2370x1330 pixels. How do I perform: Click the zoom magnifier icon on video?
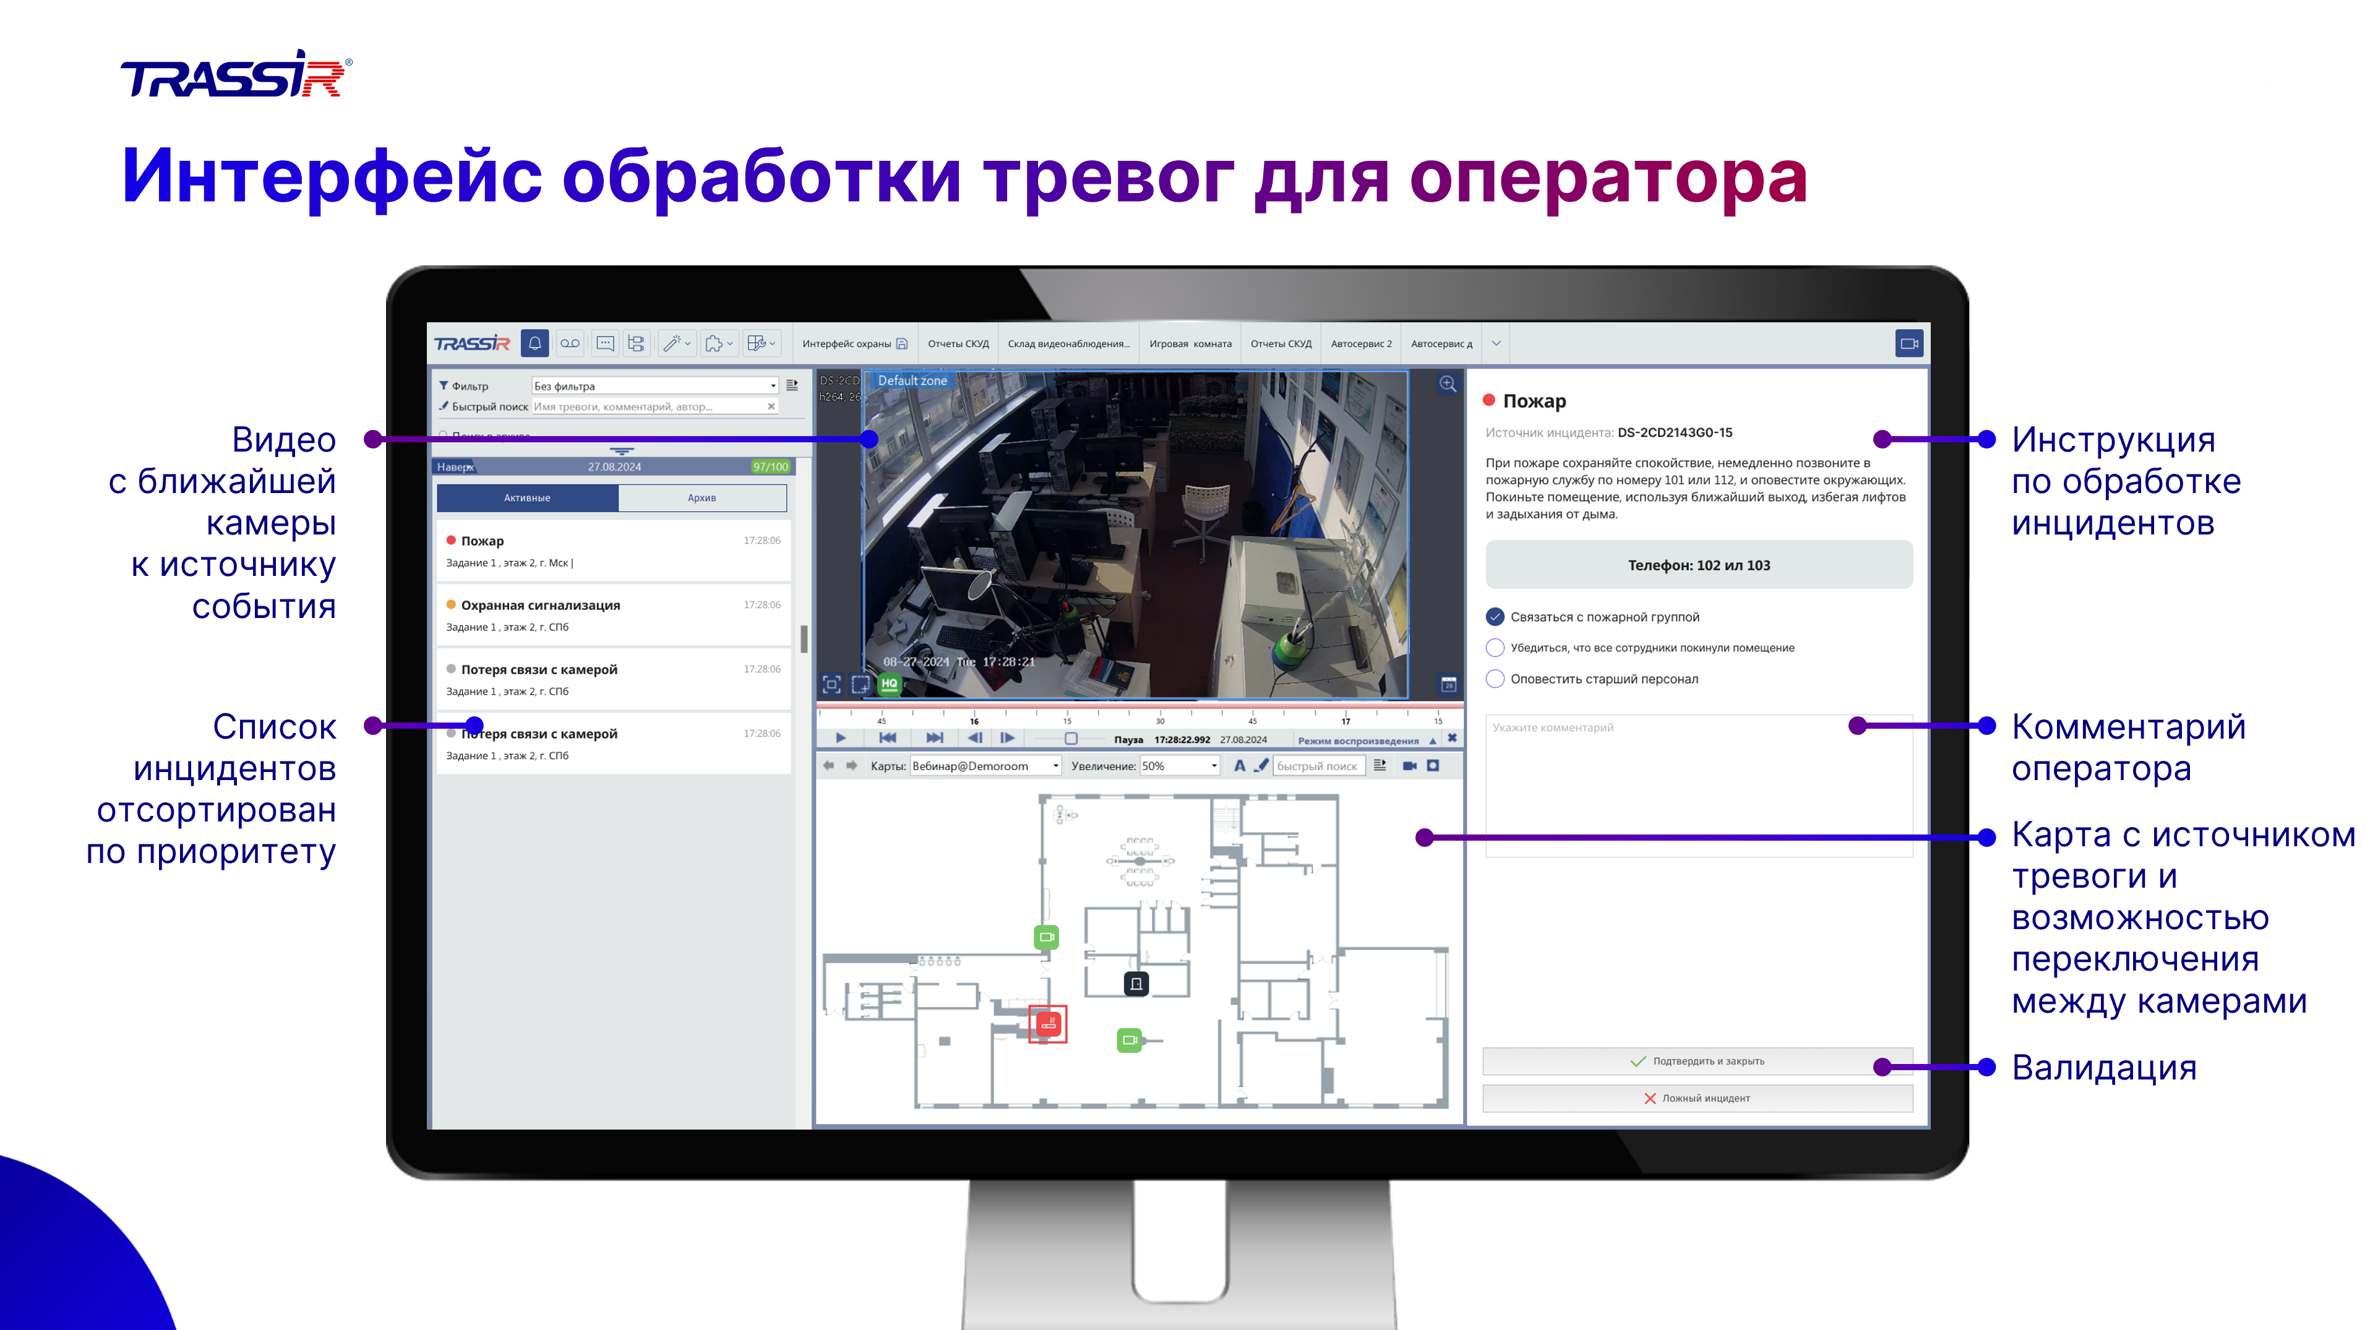tap(1447, 385)
